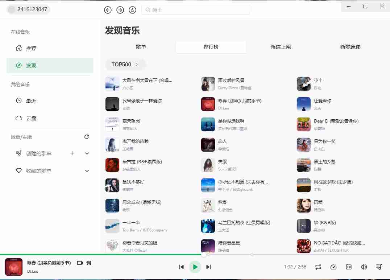This screenshot has height=280, width=390.
Task: Open the TOP500 chart dropdown
Action: [x=125, y=65]
